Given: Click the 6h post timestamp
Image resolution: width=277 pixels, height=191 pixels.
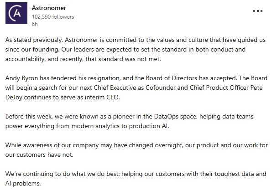Looking at the screenshot, I should [35, 24].
